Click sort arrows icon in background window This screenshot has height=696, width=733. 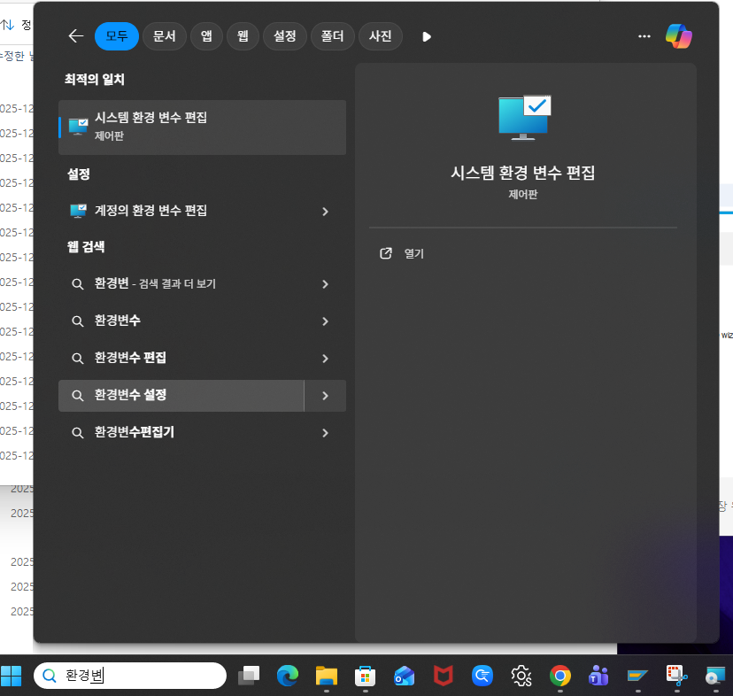[x=7, y=24]
